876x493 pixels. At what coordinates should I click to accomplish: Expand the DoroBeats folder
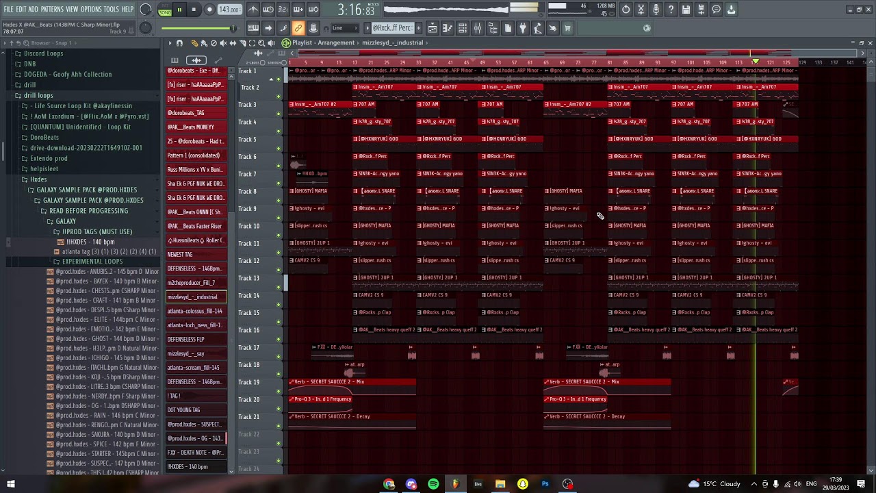[44, 137]
